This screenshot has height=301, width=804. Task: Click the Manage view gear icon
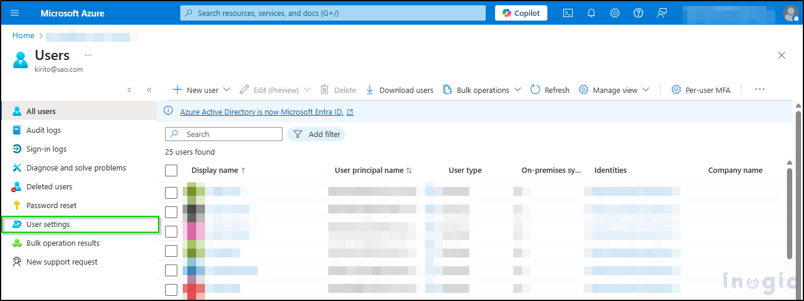tap(583, 90)
